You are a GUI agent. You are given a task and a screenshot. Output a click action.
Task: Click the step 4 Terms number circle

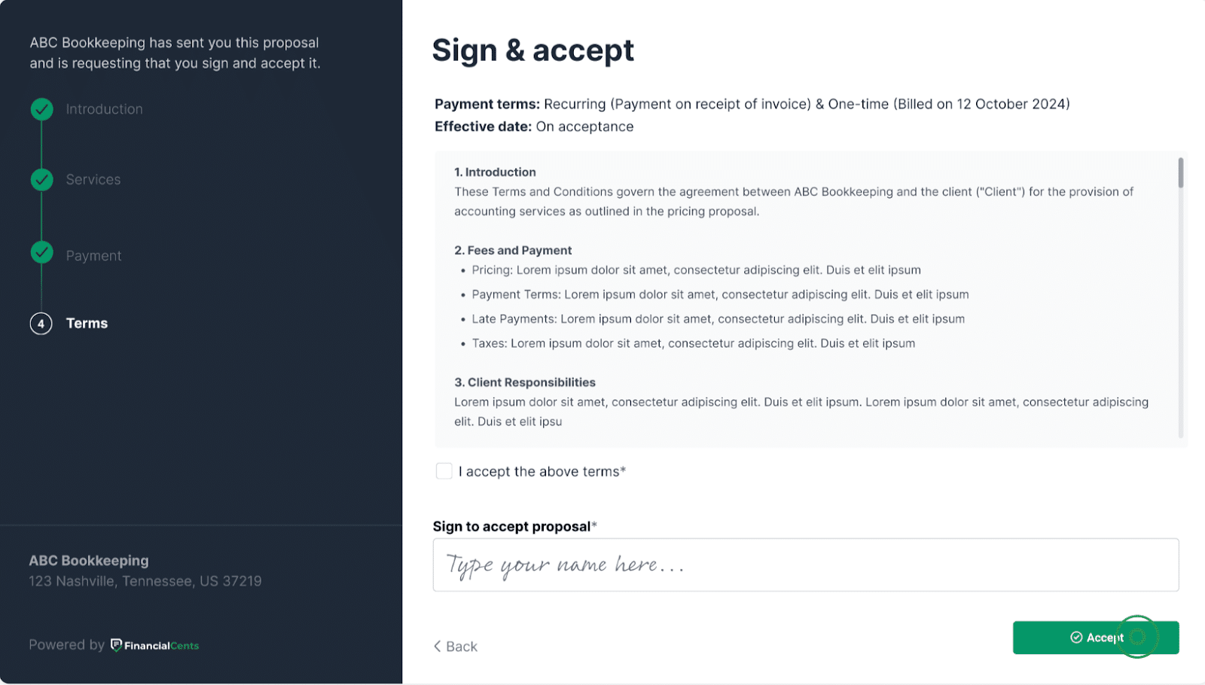point(41,324)
